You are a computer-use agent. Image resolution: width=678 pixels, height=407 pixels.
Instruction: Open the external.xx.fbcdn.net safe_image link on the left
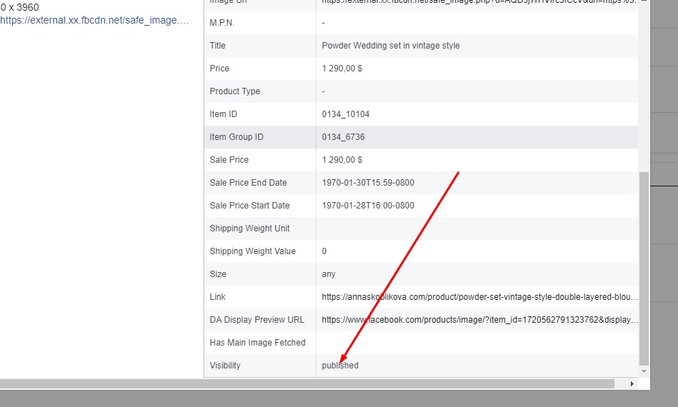(94, 20)
